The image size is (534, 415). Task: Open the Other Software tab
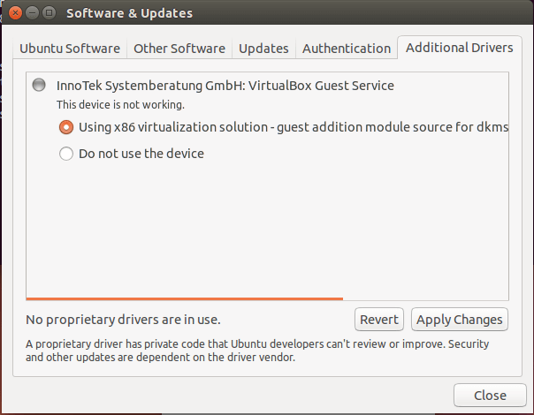179,49
